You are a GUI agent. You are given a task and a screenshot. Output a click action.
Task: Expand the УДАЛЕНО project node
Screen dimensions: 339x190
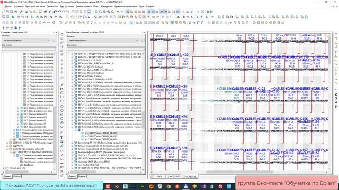tap(7, 146)
